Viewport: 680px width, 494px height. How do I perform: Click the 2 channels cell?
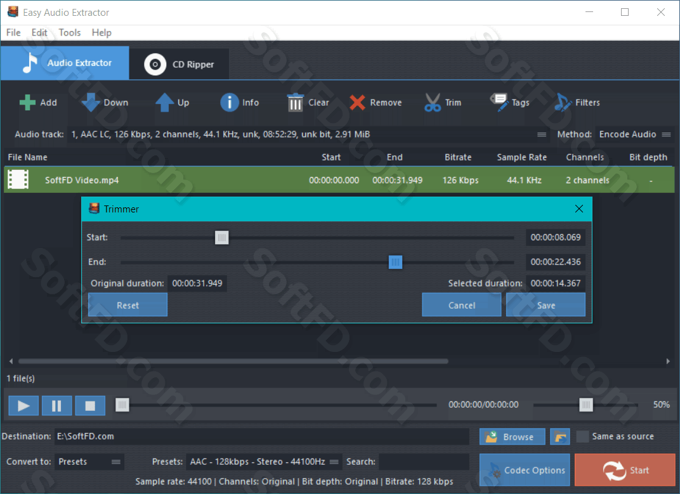(587, 180)
